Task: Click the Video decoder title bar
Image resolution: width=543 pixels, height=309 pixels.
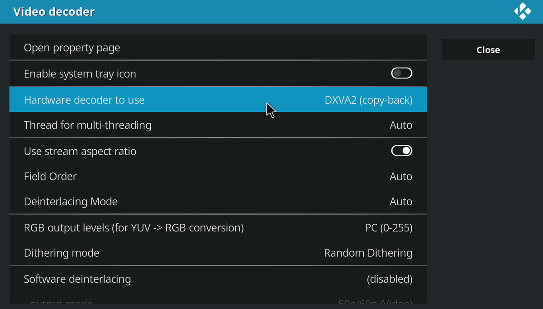Action: [54, 11]
